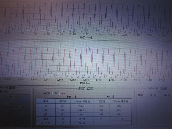The image size is (172, 129).
Task: Select the 915.17 corrected value cell
Action: pyautogui.click(x=82, y=106)
